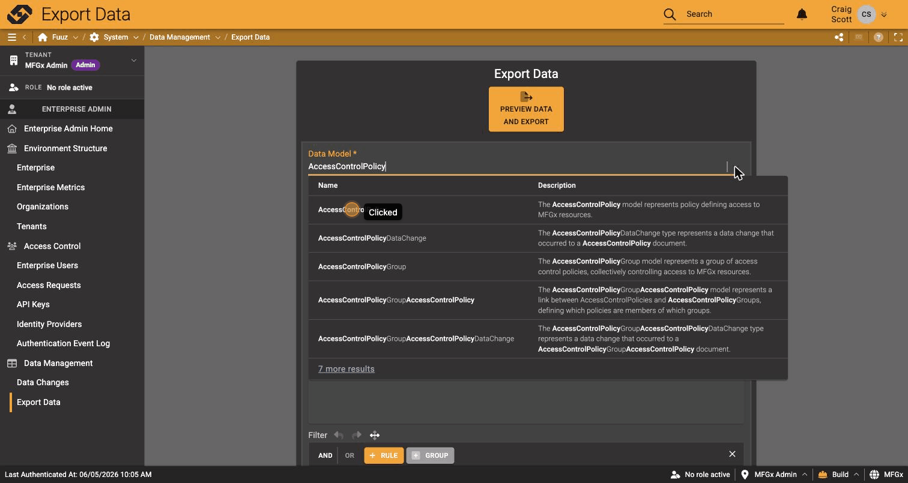Click the search magnifier icon
The image size is (908, 483).
670,14
